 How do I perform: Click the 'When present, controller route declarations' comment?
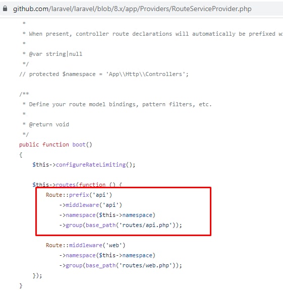(x=152, y=34)
